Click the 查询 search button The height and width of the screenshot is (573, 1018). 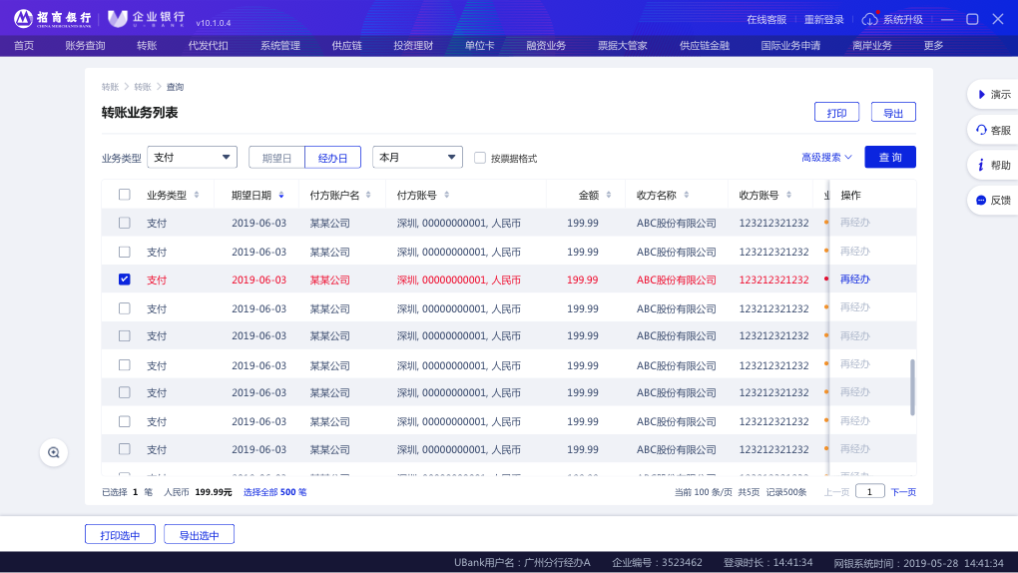pos(890,157)
